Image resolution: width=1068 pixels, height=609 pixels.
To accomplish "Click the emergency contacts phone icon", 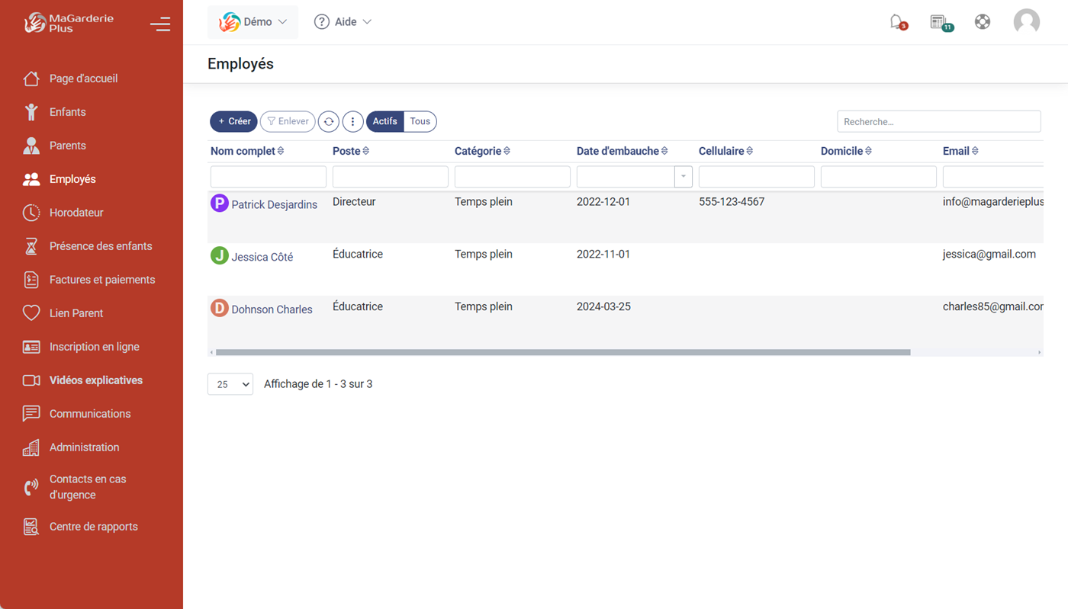I will [31, 487].
